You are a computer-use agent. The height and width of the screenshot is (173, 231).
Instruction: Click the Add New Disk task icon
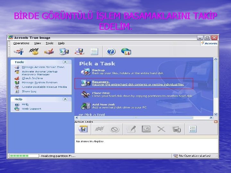86,106
